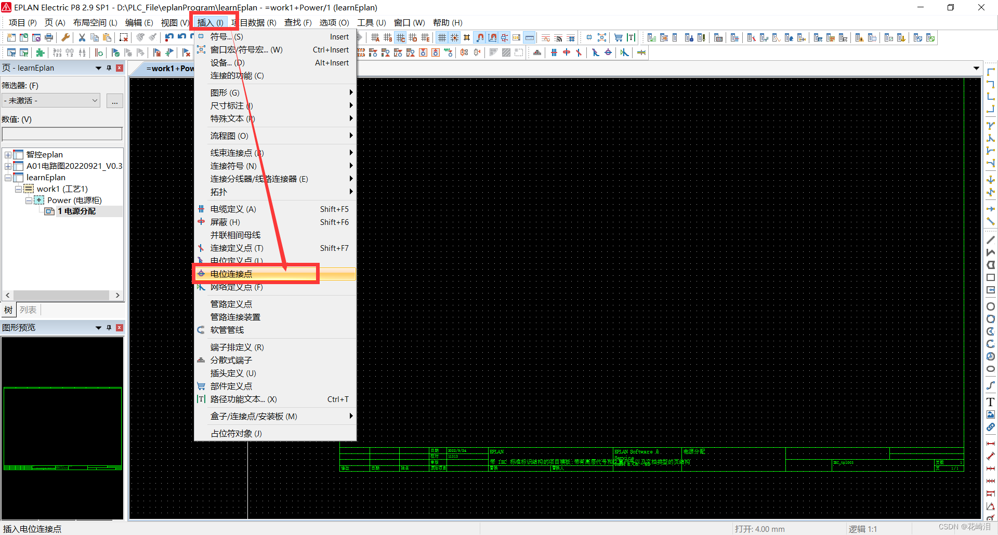Image resolution: width=998 pixels, height=535 pixels.
Task: Toggle the object snap magnet icon
Action: point(480,37)
